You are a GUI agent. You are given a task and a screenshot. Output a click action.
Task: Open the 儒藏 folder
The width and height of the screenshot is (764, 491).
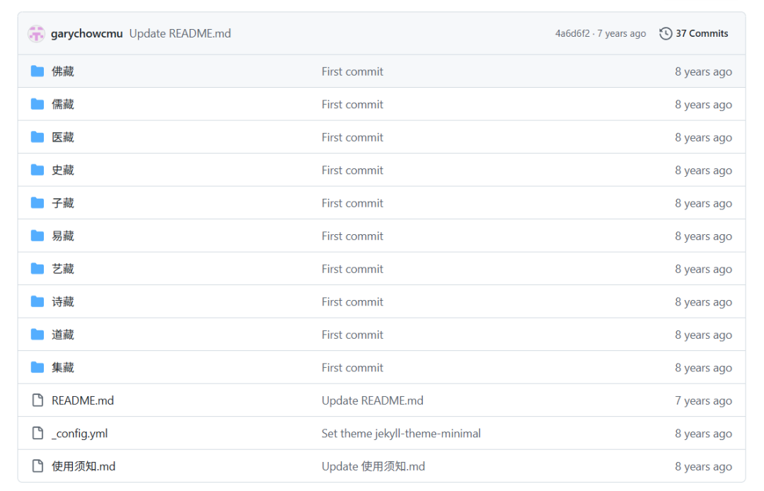pos(63,104)
